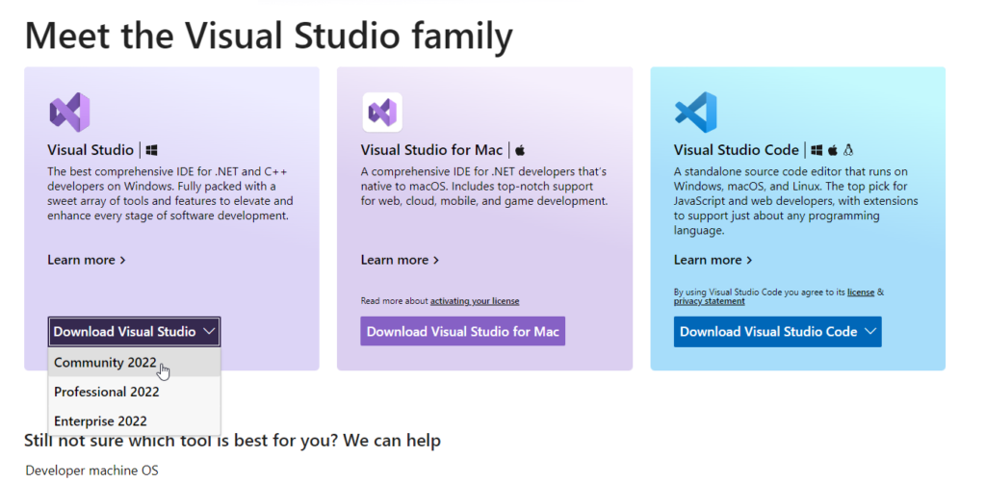
Task: Open the Visual Studio Code license link
Action: pos(861,292)
